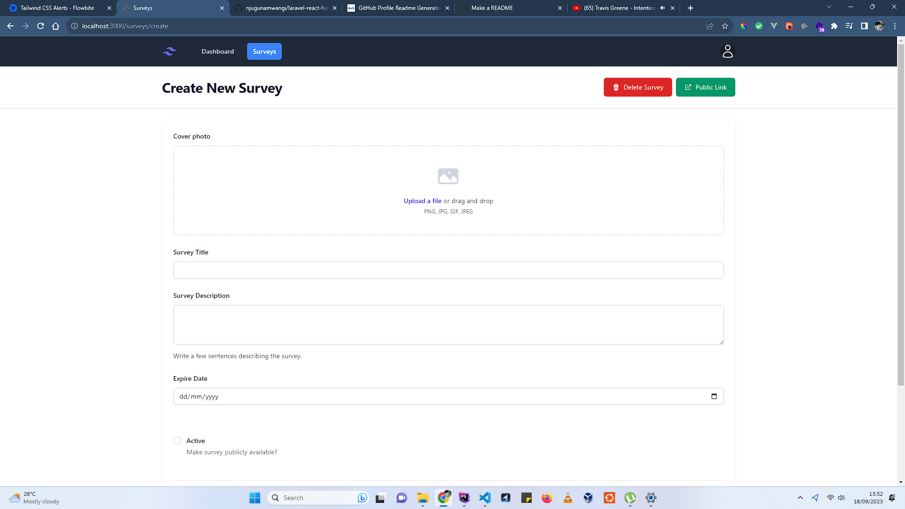This screenshot has width=905, height=509.
Task: Click the Delete Survey button
Action: 637,87
